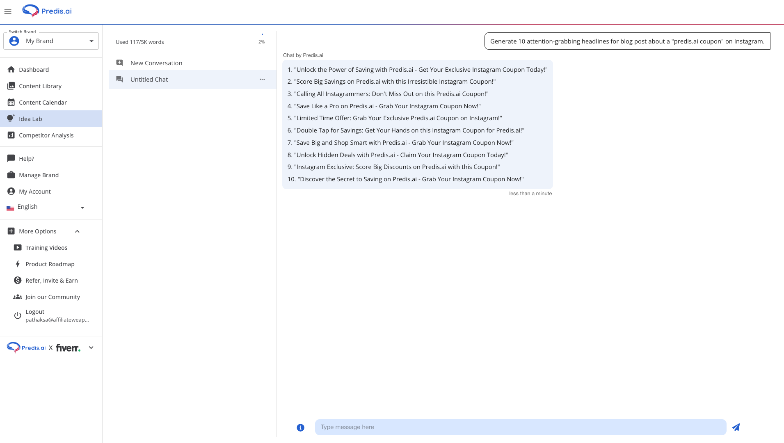This screenshot has width=784, height=443.
Task: Open Refer, Invite & Earn link
Action: click(x=51, y=281)
